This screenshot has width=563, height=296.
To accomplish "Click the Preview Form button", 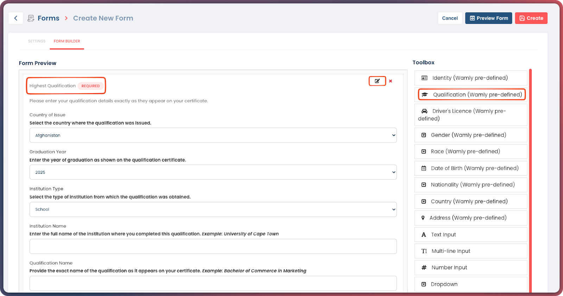I will point(488,18).
